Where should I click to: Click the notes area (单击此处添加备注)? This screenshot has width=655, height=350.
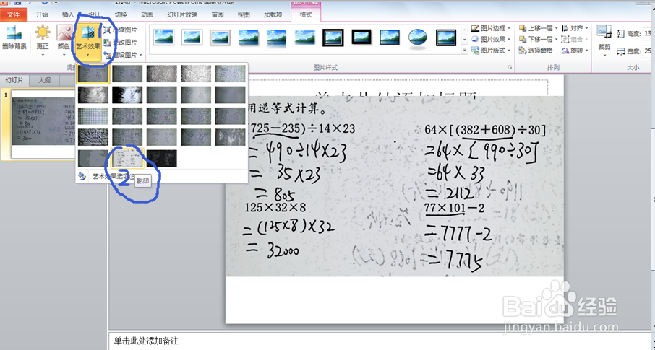(378, 341)
